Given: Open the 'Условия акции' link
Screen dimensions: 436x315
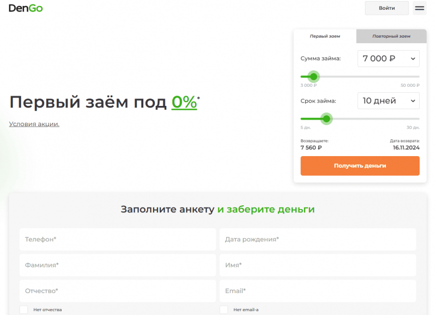Looking at the screenshot, I should point(34,124).
